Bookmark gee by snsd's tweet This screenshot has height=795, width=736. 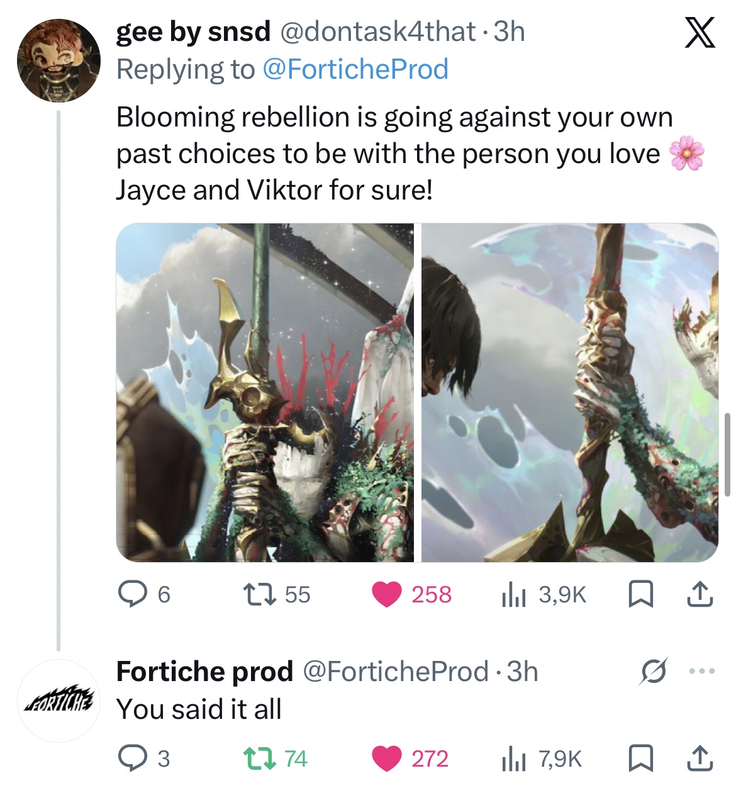click(x=641, y=594)
